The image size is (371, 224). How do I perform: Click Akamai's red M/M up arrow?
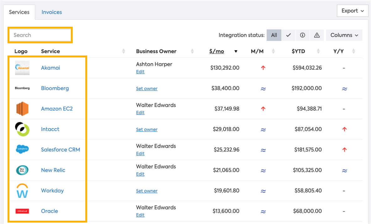pyautogui.click(x=263, y=68)
